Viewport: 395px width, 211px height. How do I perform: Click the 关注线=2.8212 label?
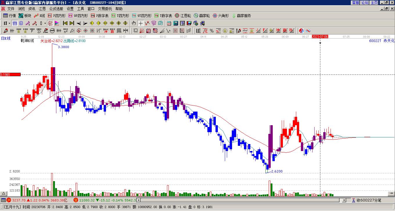tap(51, 41)
